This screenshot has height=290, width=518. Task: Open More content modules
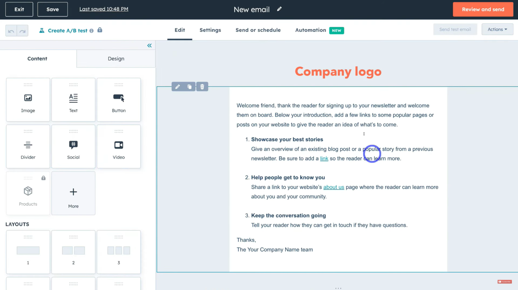(73, 193)
